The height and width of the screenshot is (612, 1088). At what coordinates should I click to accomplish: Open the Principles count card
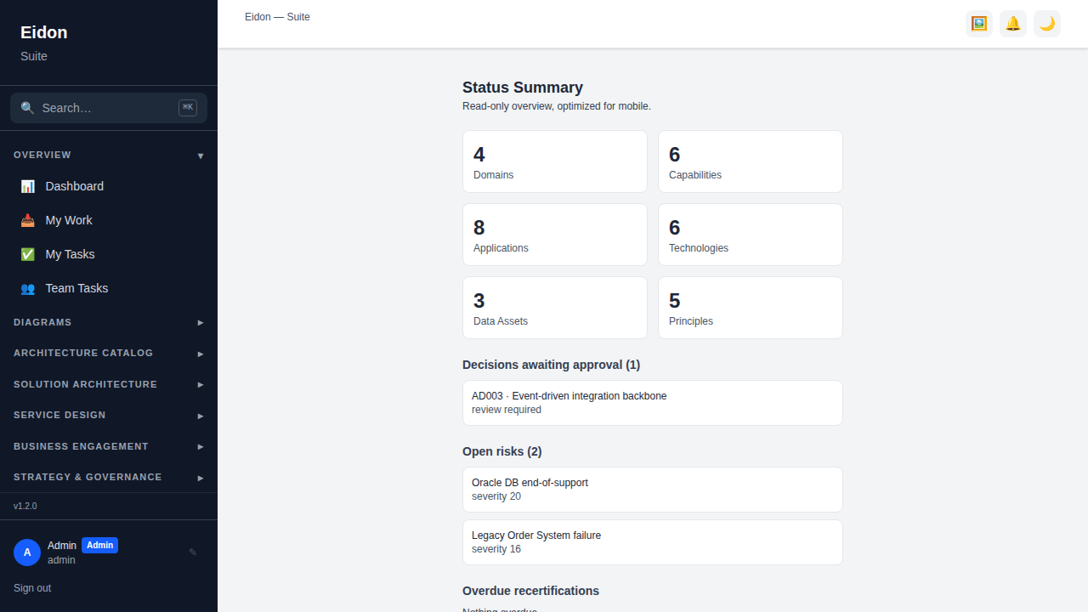[x=751, y=308]
